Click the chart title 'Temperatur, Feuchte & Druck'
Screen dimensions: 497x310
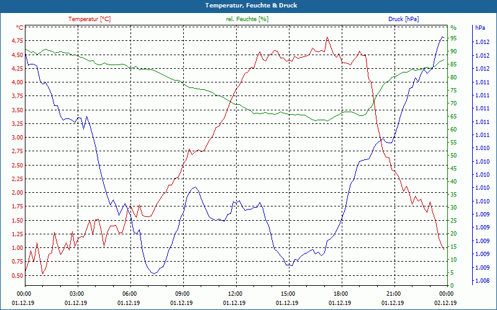[251, 6]
